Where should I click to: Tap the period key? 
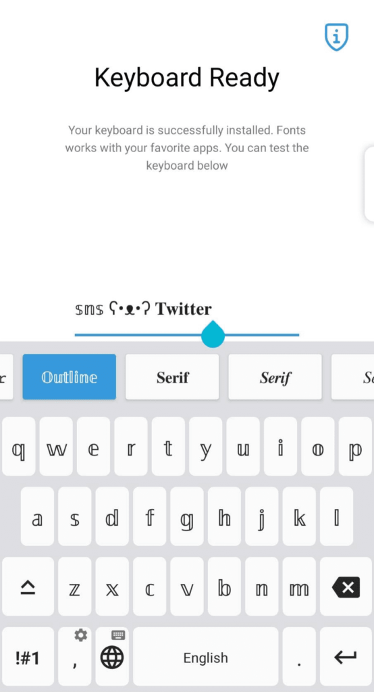point(299,657)
